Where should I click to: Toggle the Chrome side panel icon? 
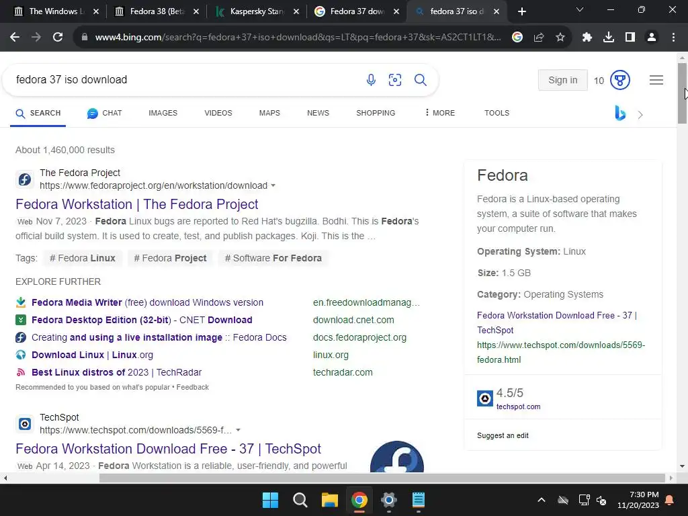tap(630, 38)
